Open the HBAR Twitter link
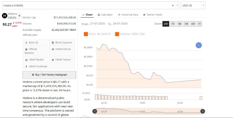Screen dimensions: 233x118 62,60
